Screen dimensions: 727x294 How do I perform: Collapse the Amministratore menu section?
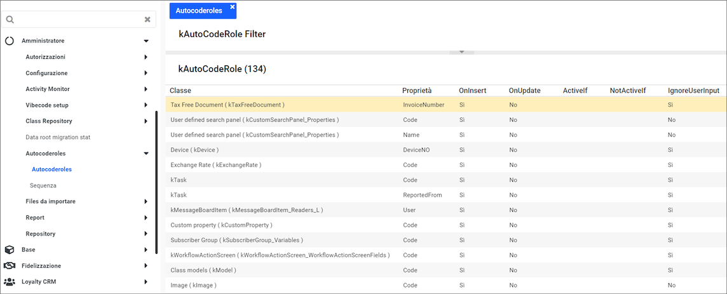click(146, 41)
